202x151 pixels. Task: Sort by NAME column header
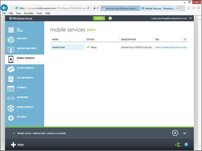pyautogui.click(x=55, y=39)
